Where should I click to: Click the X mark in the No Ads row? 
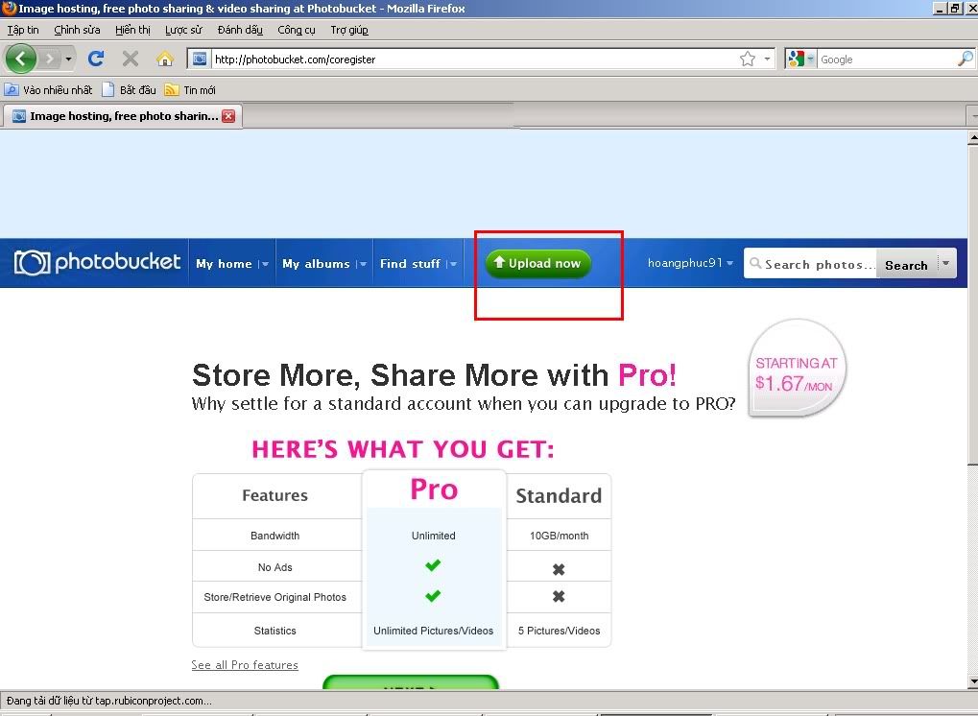559,569
